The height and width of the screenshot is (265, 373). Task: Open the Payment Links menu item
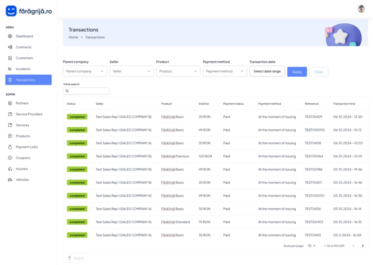27,147
